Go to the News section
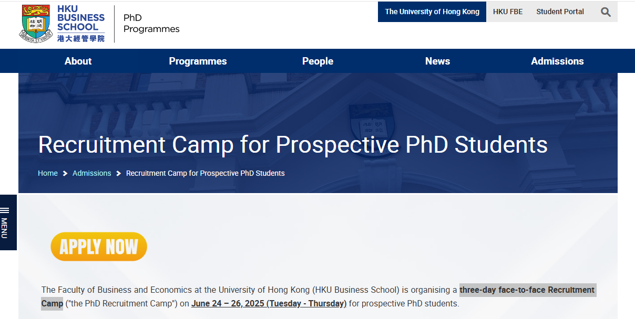The width and height of the screenshot is (635, 319). (x=437, y=61)
